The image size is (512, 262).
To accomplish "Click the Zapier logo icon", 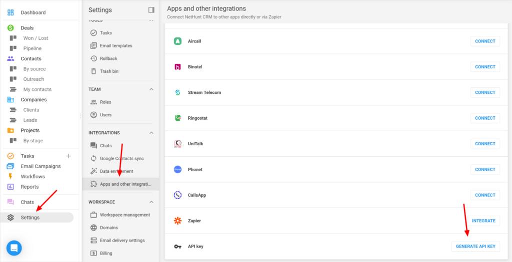I will (x=177, y=221).
